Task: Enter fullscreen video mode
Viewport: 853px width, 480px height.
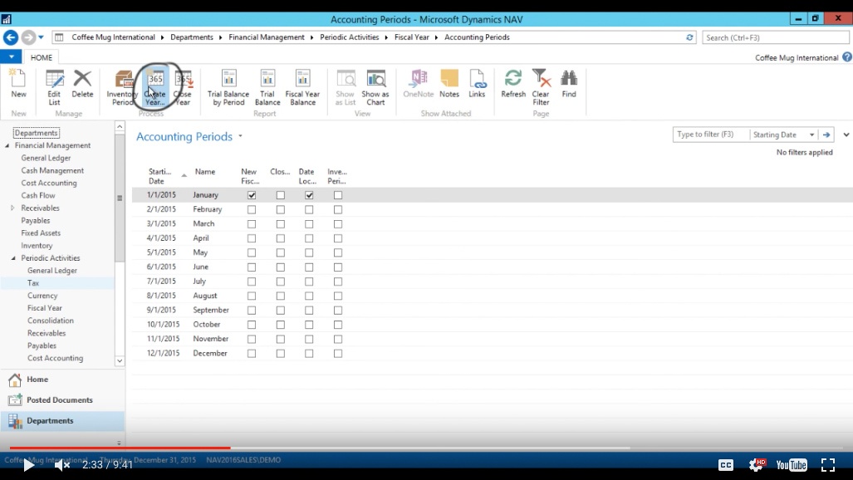Action: [828, 464]
